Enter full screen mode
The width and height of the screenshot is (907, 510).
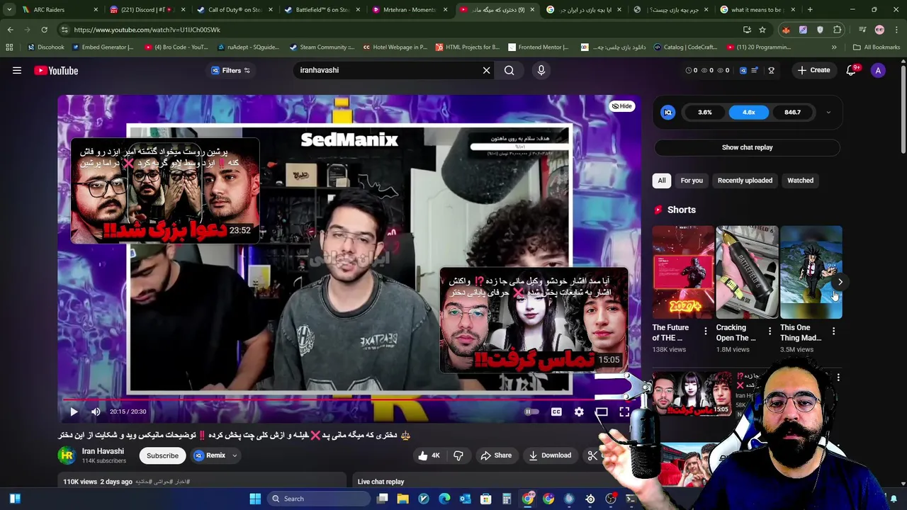pyautogui.click(x=624, y=412)
